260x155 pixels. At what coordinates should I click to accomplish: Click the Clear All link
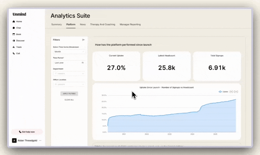(69, 100)
